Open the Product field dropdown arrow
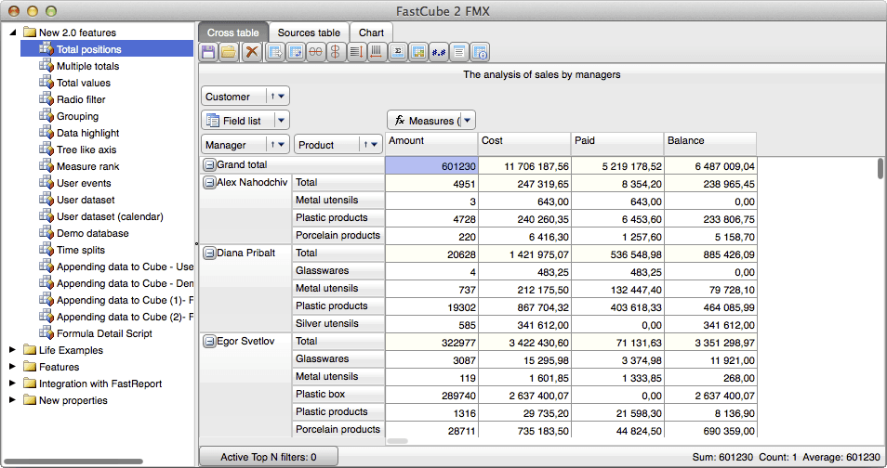 374,145
